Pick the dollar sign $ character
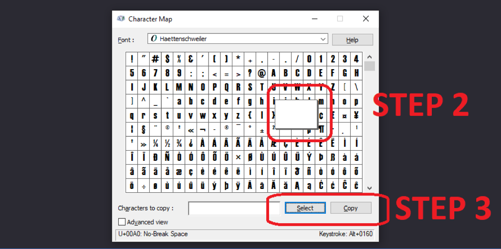The width and height of the screenshot is (501, 249). [x=167, y=59]
